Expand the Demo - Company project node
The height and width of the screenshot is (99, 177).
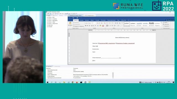coord(46,19)
